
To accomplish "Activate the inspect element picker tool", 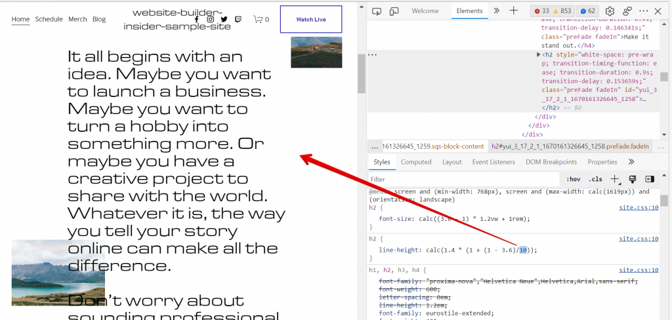I will pyautogui.click(x=377, y=11).
